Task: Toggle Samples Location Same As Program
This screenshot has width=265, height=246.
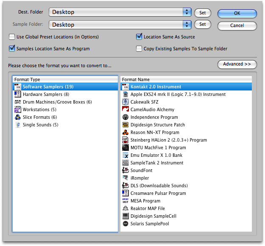Action: (x=12, y=49)
